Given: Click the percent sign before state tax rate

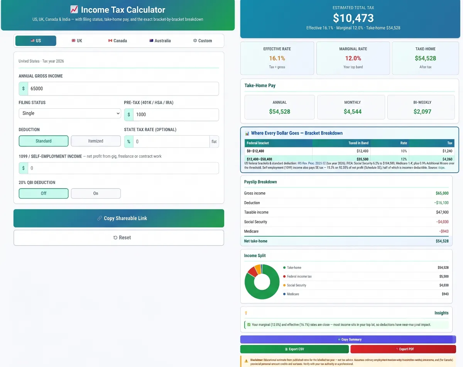Looking at the screenshot, I should pos(129,141).
